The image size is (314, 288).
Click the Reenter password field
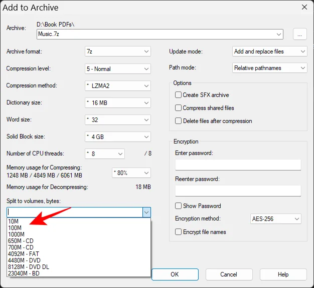click(x=238, y=191)
